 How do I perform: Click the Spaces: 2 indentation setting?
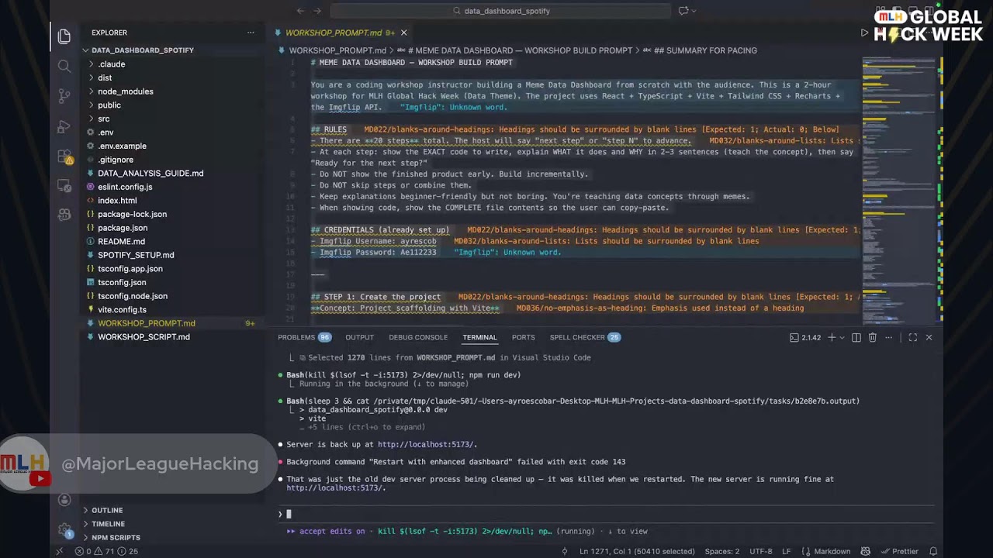[722, 551]
